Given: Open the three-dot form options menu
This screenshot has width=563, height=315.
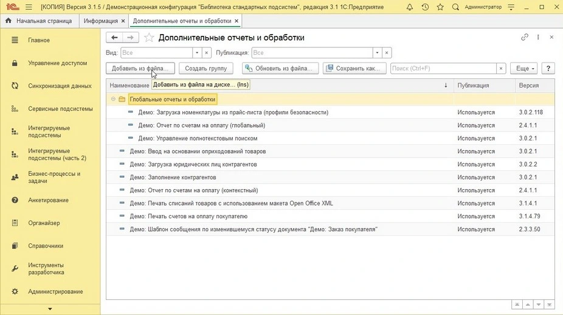Looking at the screenshot, I should pyautogui.click(x=539, y=38).
